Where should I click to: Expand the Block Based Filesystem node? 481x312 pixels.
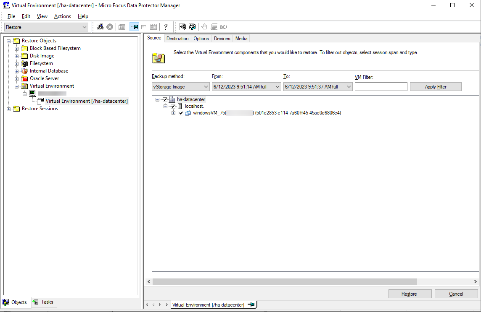click(x=16, y=49)
